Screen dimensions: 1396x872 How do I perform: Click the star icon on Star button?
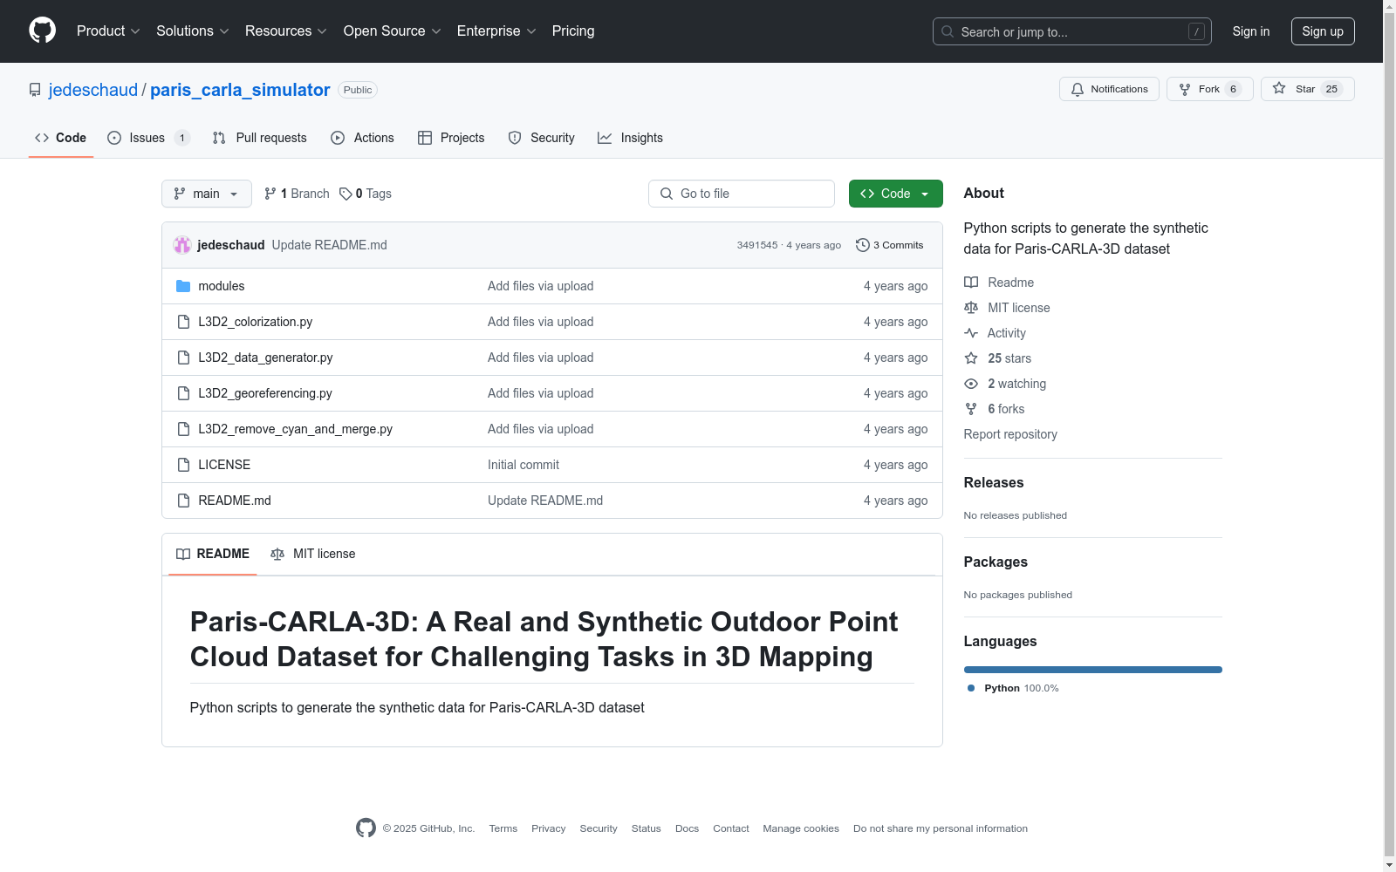[1279, 88]
